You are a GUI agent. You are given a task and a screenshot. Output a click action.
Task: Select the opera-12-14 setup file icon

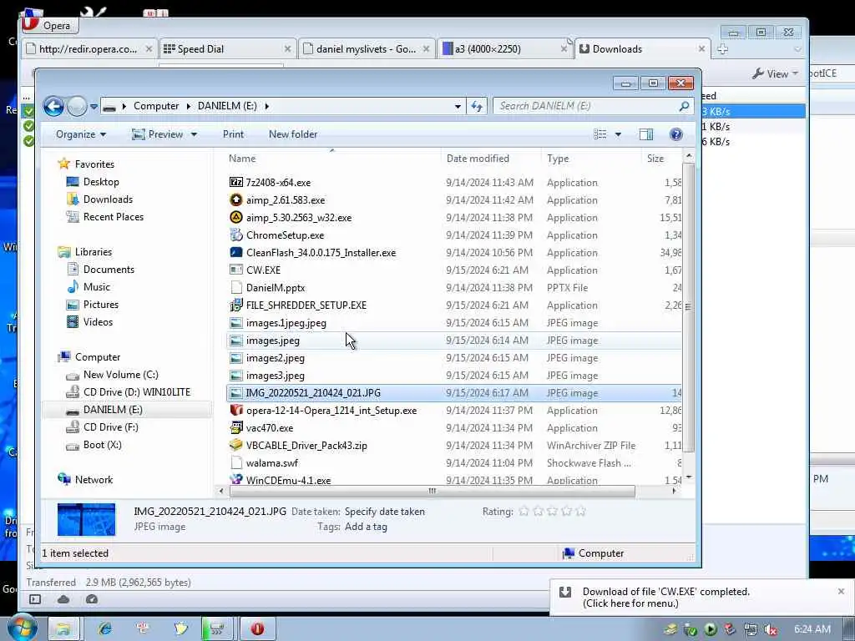tap(235, 410)
